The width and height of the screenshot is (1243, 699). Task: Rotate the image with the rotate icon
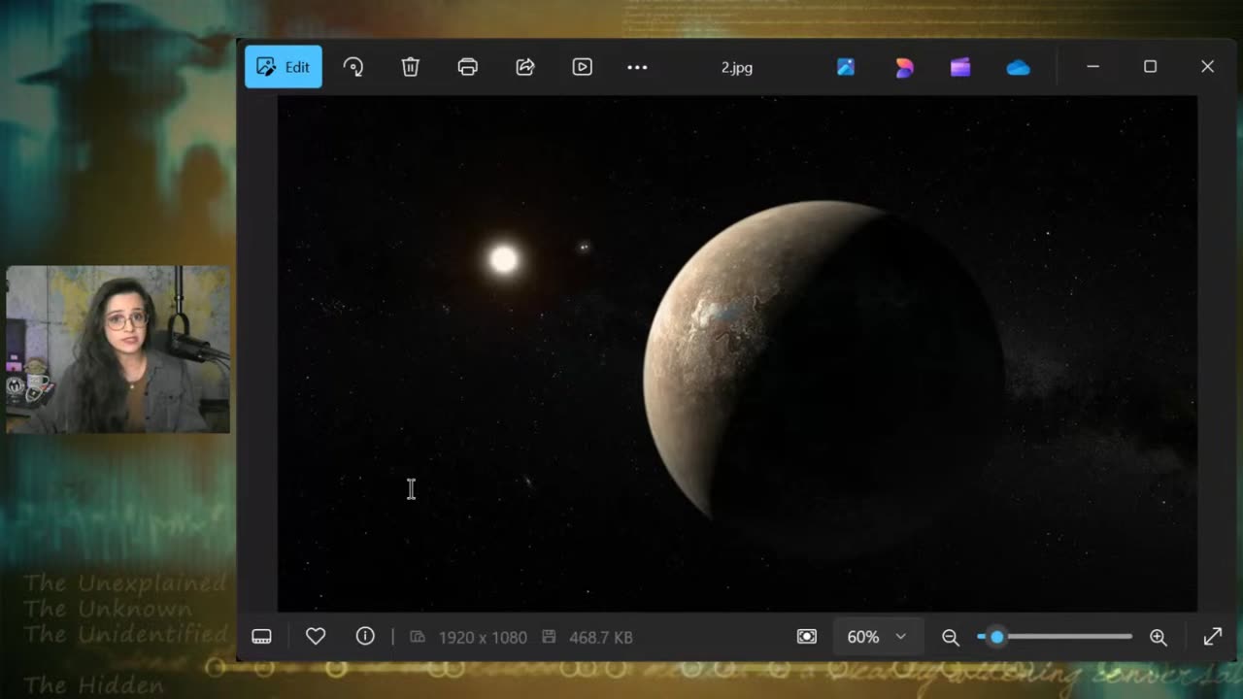coord(353,67)
